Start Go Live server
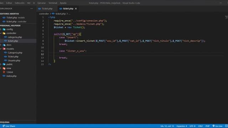Viewport: 228px width, 128px height. (217, 126)
